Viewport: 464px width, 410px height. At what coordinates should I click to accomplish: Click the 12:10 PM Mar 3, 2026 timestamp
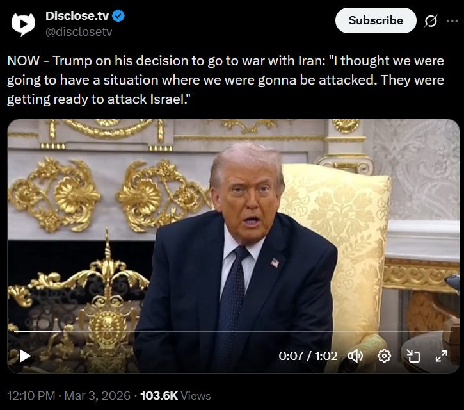pyautogui.click(x=68, y=395)
